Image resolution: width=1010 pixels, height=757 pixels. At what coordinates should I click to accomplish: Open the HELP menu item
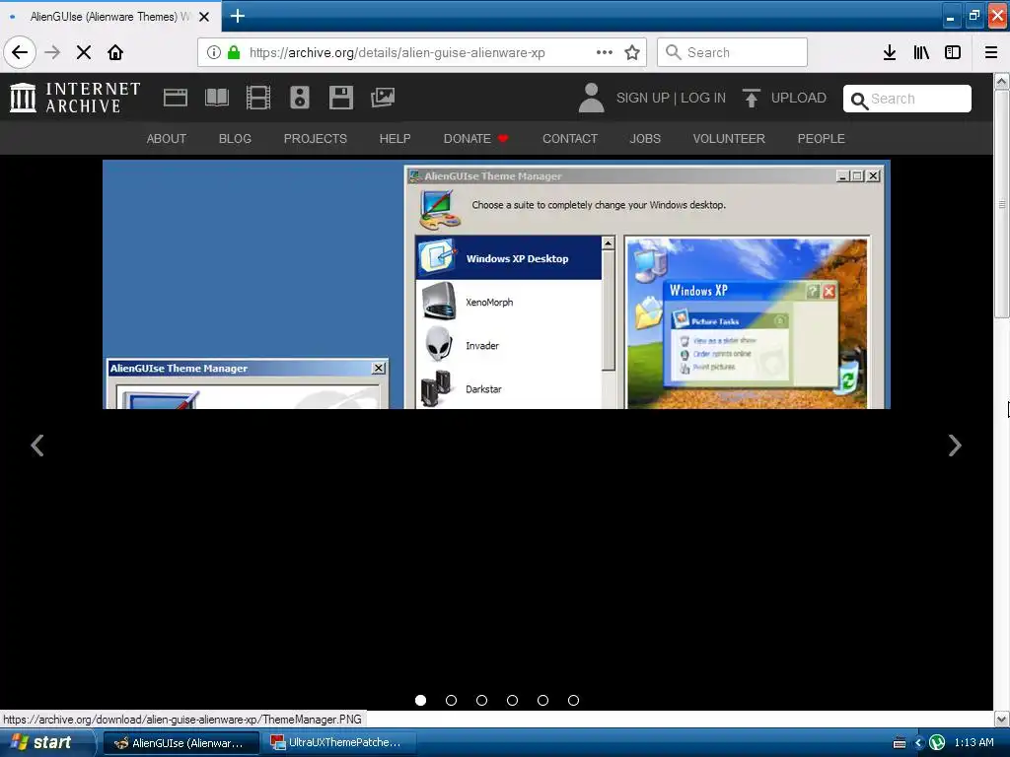click(395, 139)
